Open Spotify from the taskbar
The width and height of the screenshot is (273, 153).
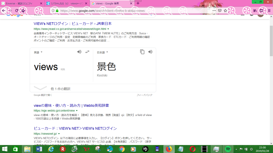(228, 149)
